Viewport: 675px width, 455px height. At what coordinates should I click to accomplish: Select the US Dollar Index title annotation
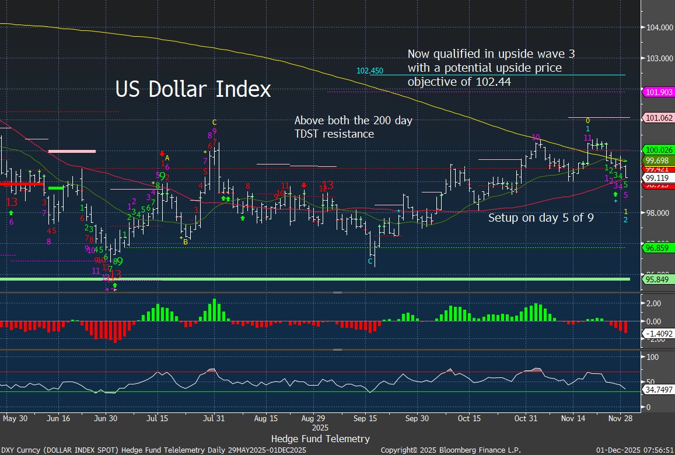click(193, 89)
